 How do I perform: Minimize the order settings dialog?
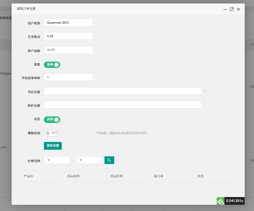(x=225, y=9)
